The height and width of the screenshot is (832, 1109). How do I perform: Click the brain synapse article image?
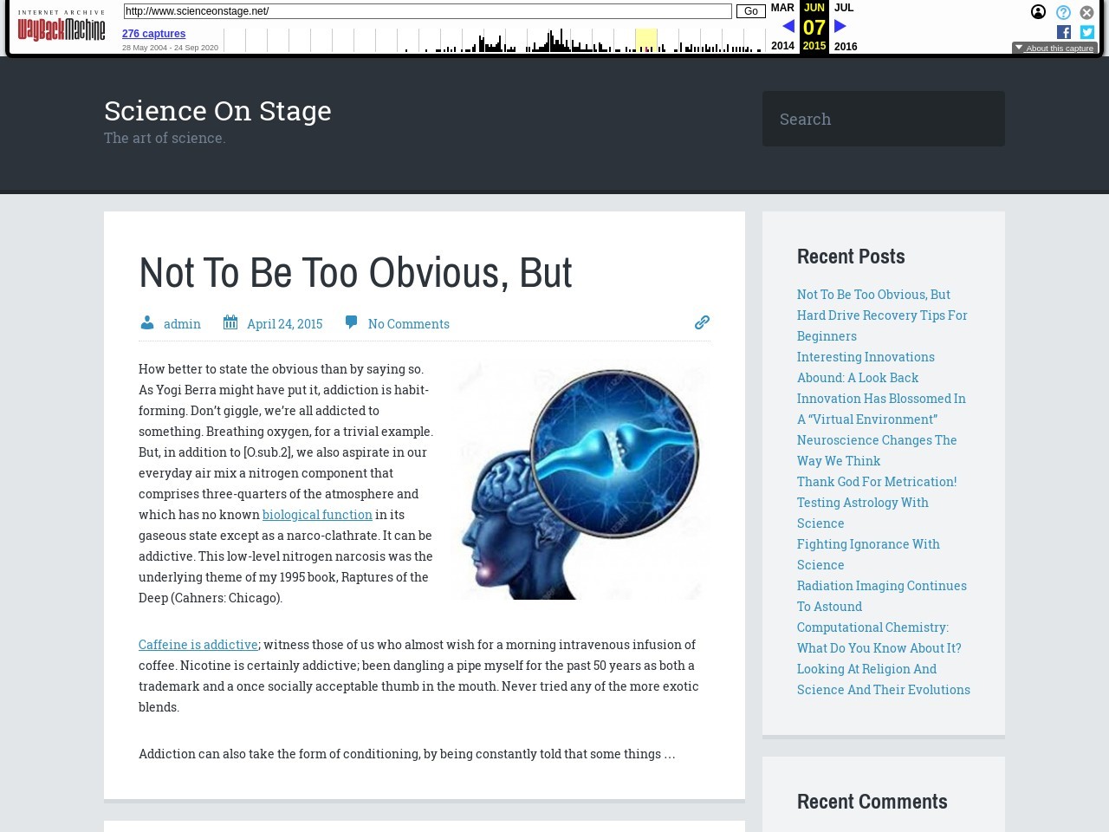pyautogui.click(x=580, y=480)
